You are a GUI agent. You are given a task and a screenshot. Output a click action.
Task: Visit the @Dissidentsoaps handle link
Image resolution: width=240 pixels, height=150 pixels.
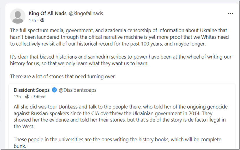coord(77,90)
